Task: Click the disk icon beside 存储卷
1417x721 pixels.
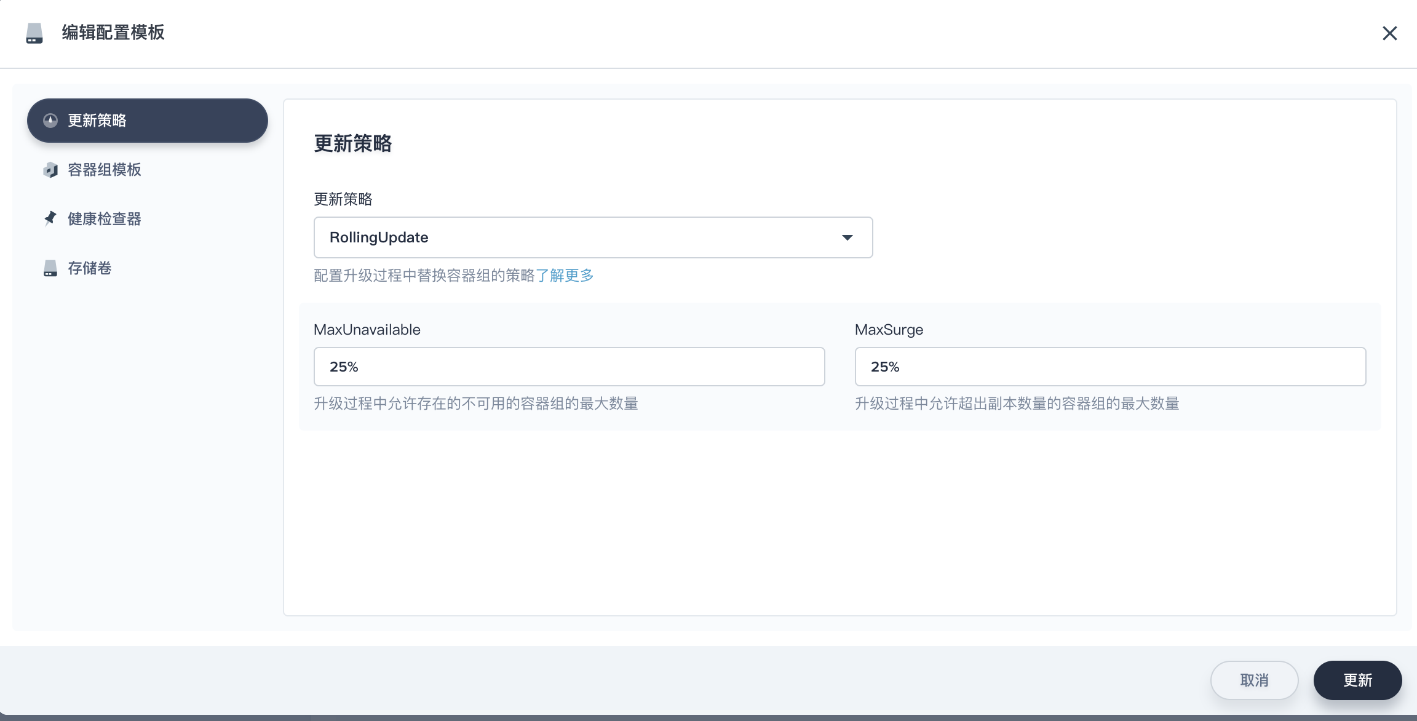Action: click(x=50, y=268)
